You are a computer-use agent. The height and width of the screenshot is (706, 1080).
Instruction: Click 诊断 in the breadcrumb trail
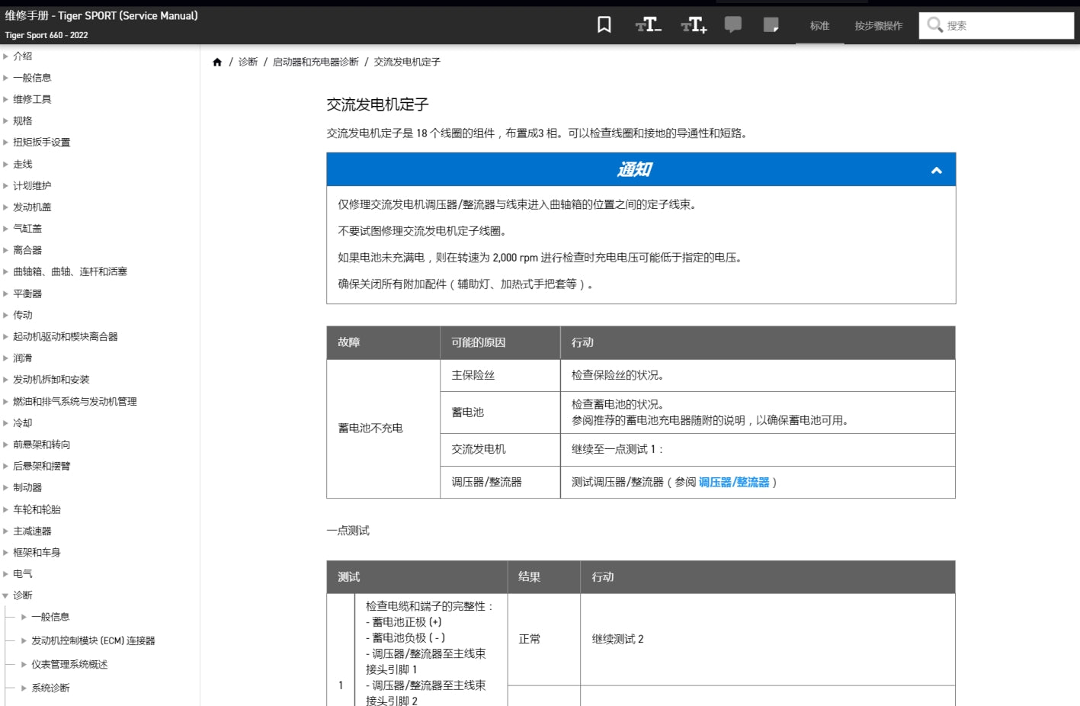click(247, 62)
